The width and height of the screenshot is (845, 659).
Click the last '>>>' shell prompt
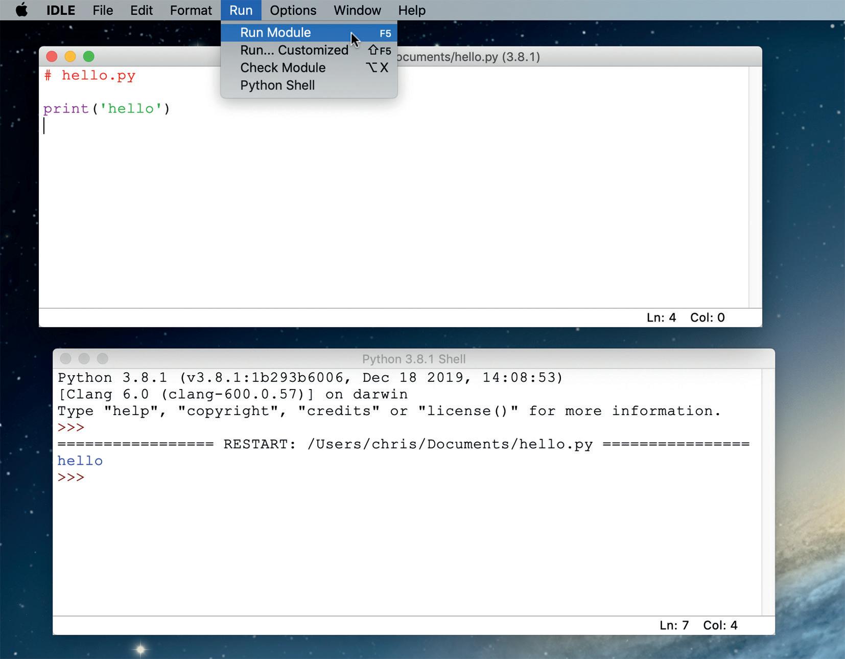71,478
